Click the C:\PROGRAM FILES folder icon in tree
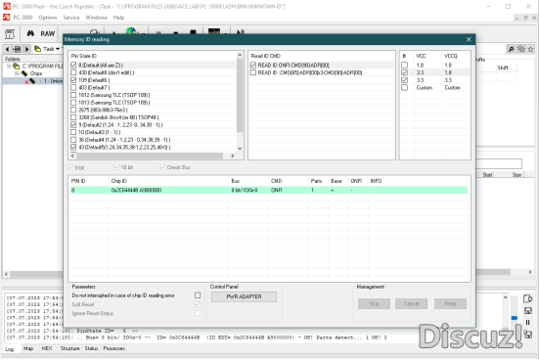539x360 pixels. click(x=17, y=66)
